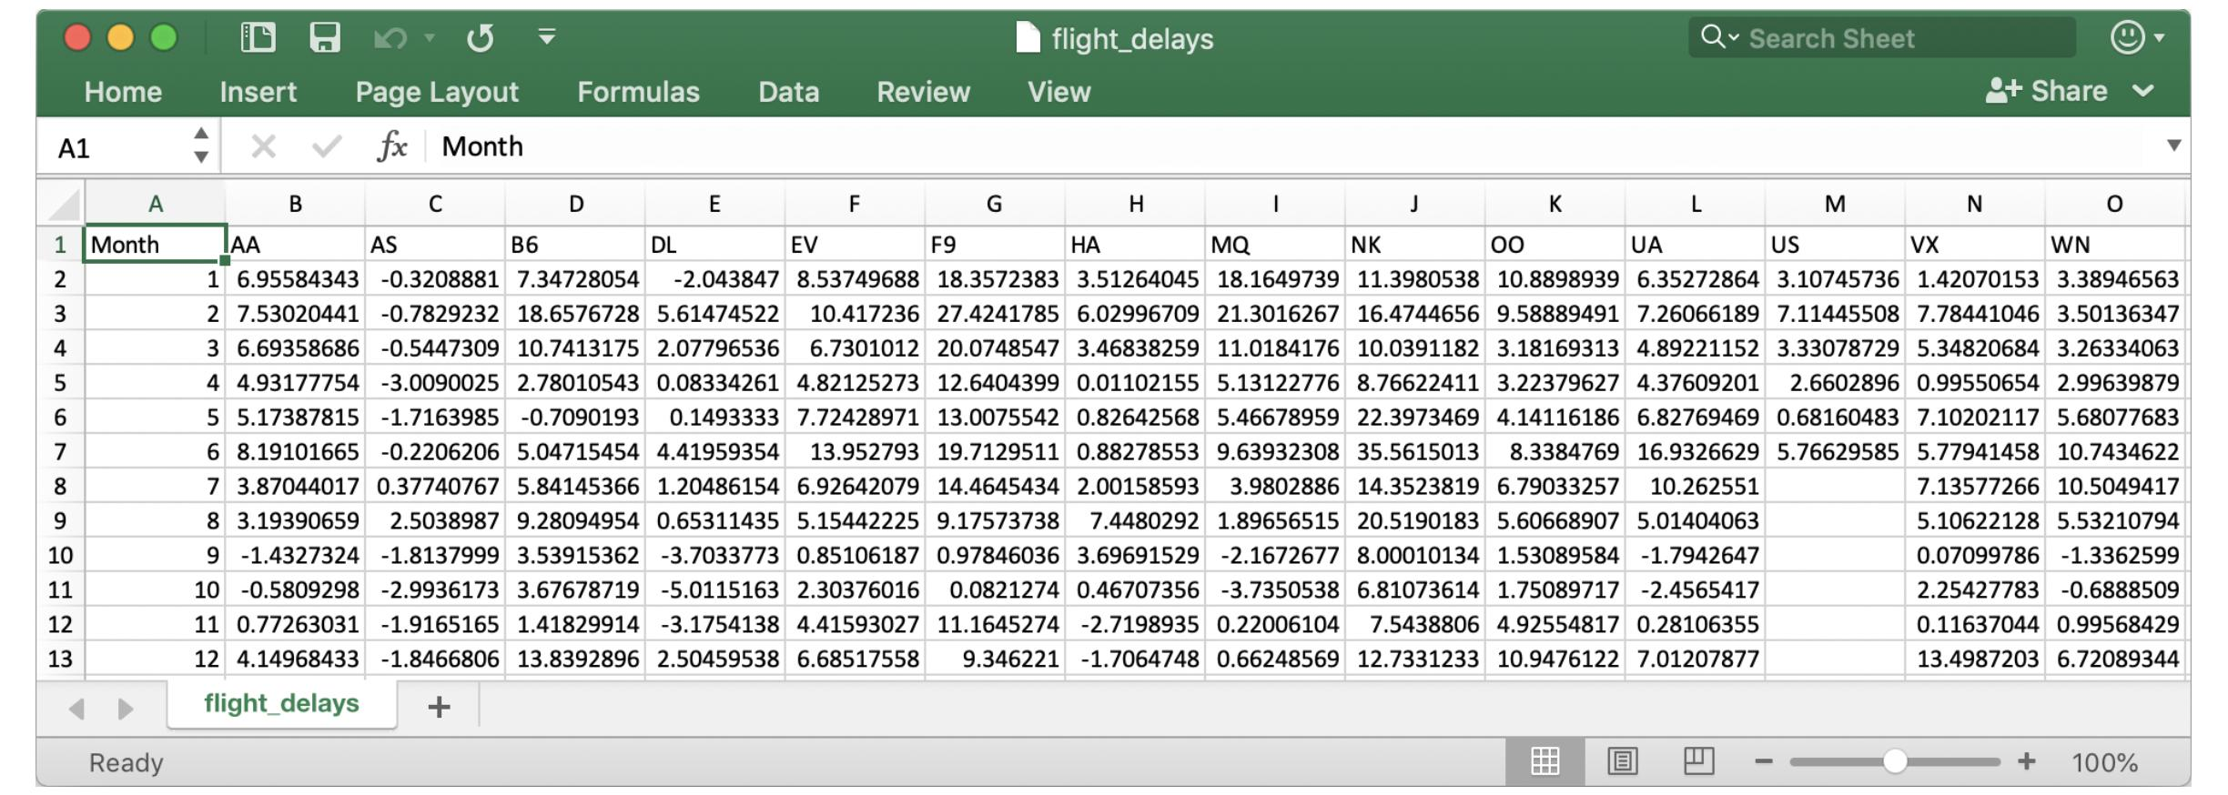Click the Search Sheet field

[1882, 38]
